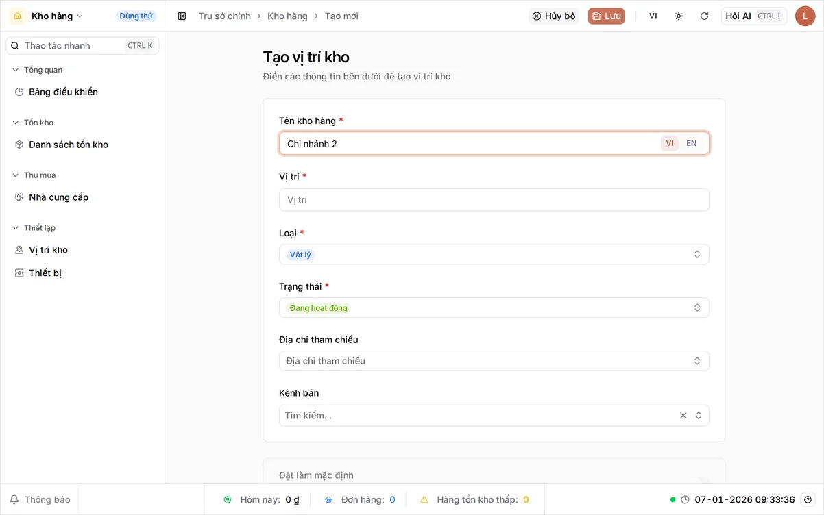Select EN language in name field
This screenshot has width=824, height=515.
692,143
